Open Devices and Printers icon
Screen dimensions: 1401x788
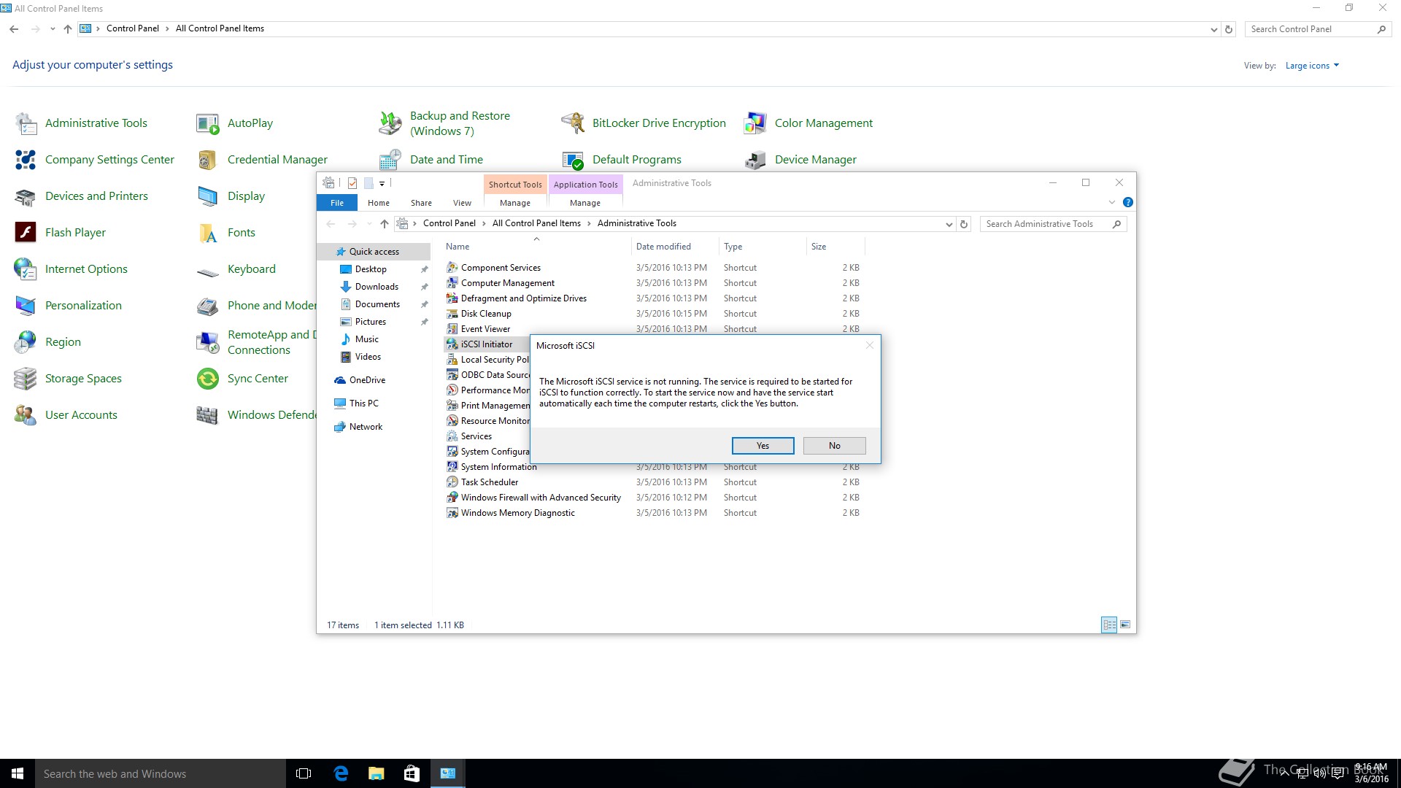coord(26,196)
